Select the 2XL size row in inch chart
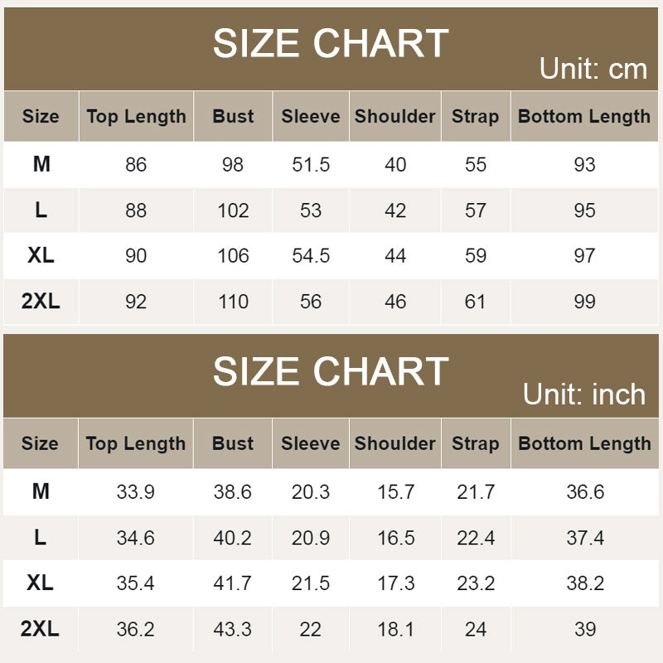Screen dimensions: 663x663 [x=41, y=629]
